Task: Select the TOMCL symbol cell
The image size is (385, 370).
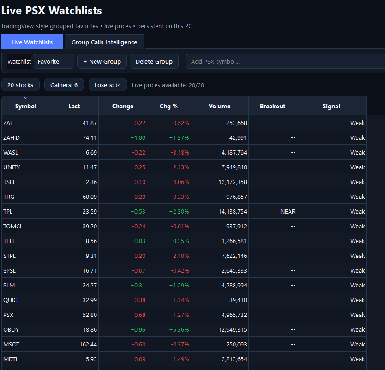Action: (x=26, y=226)
